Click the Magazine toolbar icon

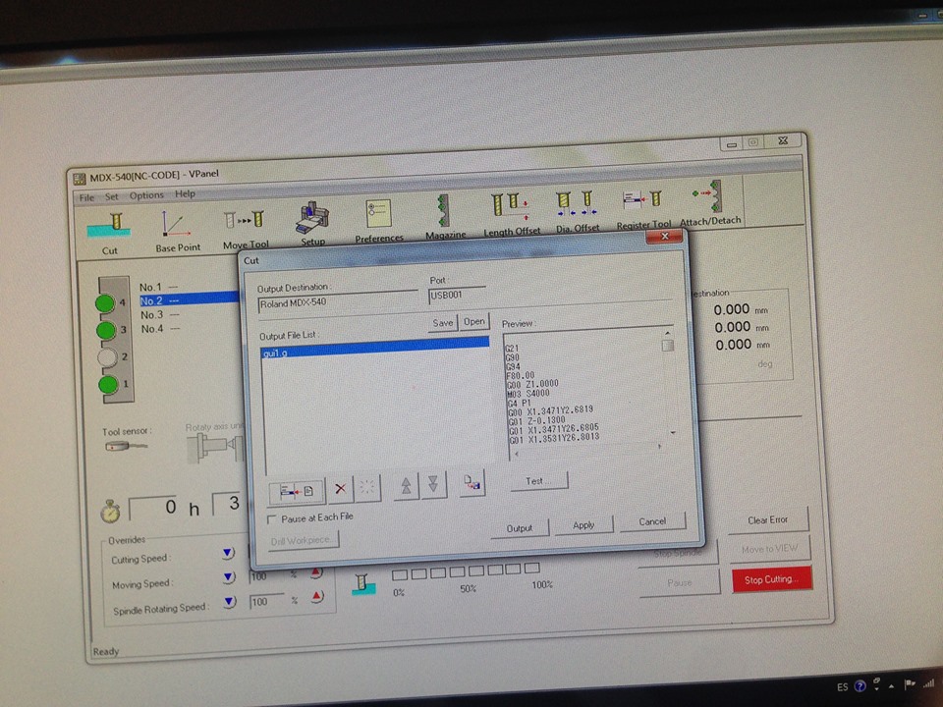point(446,217)
